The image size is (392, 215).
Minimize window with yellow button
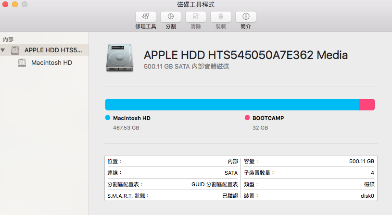pos(15,4)
